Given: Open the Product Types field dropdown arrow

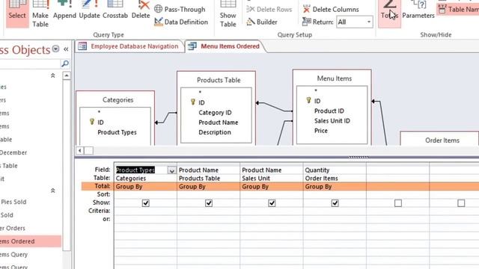Looking at the screenshot, I should click(x=171, y=170).
